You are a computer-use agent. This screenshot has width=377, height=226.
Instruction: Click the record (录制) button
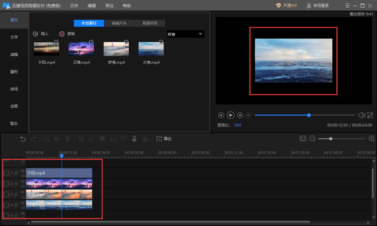click(x=67, y=34)
